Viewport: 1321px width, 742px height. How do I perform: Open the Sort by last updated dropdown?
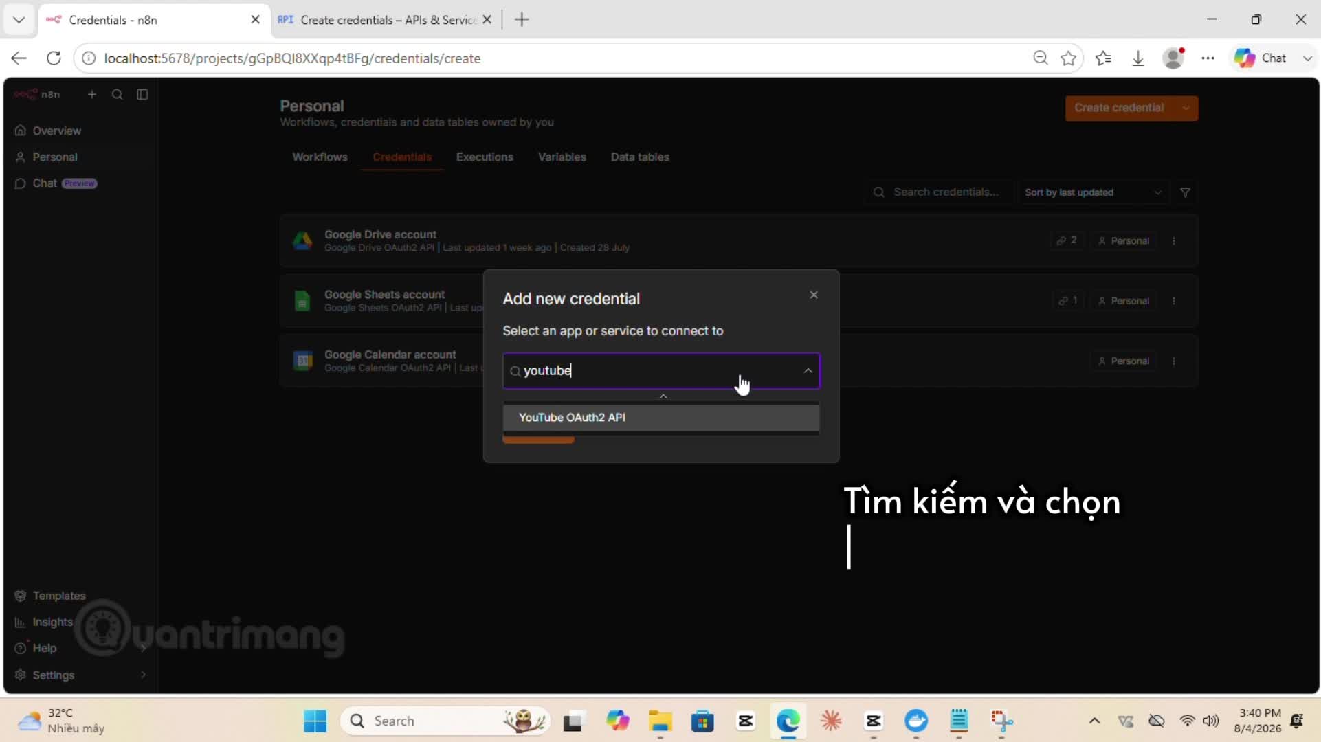pyautogui.click(x=1092, y=192)
